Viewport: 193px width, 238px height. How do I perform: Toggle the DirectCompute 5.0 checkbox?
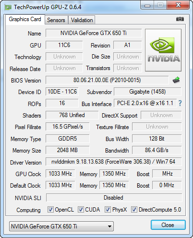click(x=134, y=210)
